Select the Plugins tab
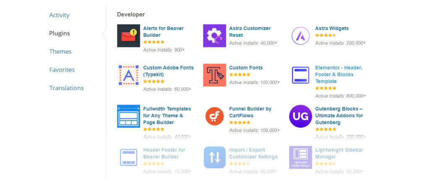The width and height of the screenshot is (430, 186). (x=60, y=34)
